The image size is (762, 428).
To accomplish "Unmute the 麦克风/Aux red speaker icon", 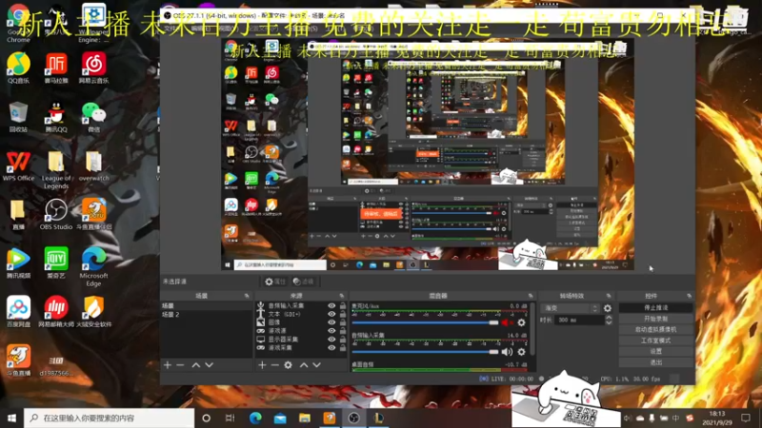I will coord(507,322).
